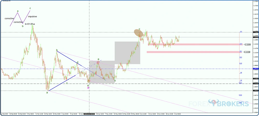Click the 'impulsive' text annotation

32,16
